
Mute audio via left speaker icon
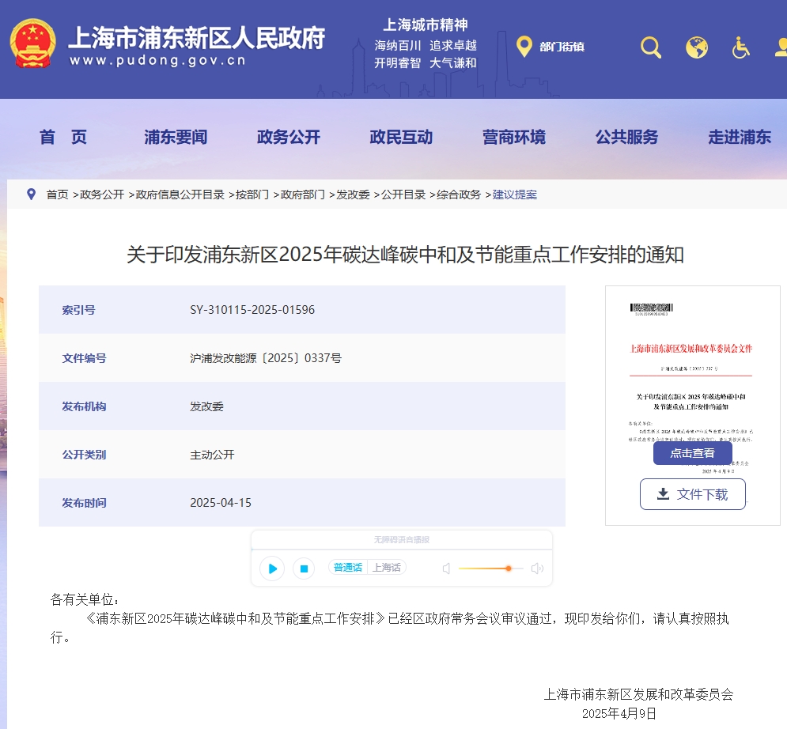click(446, 568)
